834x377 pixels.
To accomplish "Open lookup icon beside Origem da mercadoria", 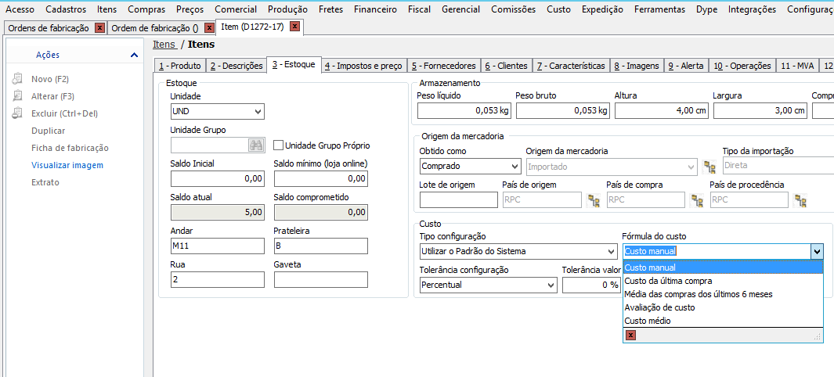I will coord(709,167).
